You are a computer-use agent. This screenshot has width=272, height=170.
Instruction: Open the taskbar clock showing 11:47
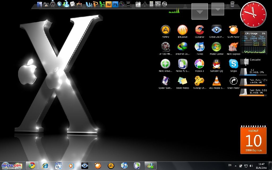tap(261, 166)
